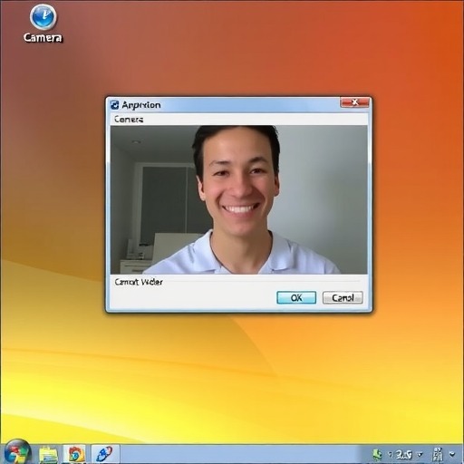Screen dimensions: 464x464
Task: Click empty area of the taskbar
Action: [x=242, y=454]
